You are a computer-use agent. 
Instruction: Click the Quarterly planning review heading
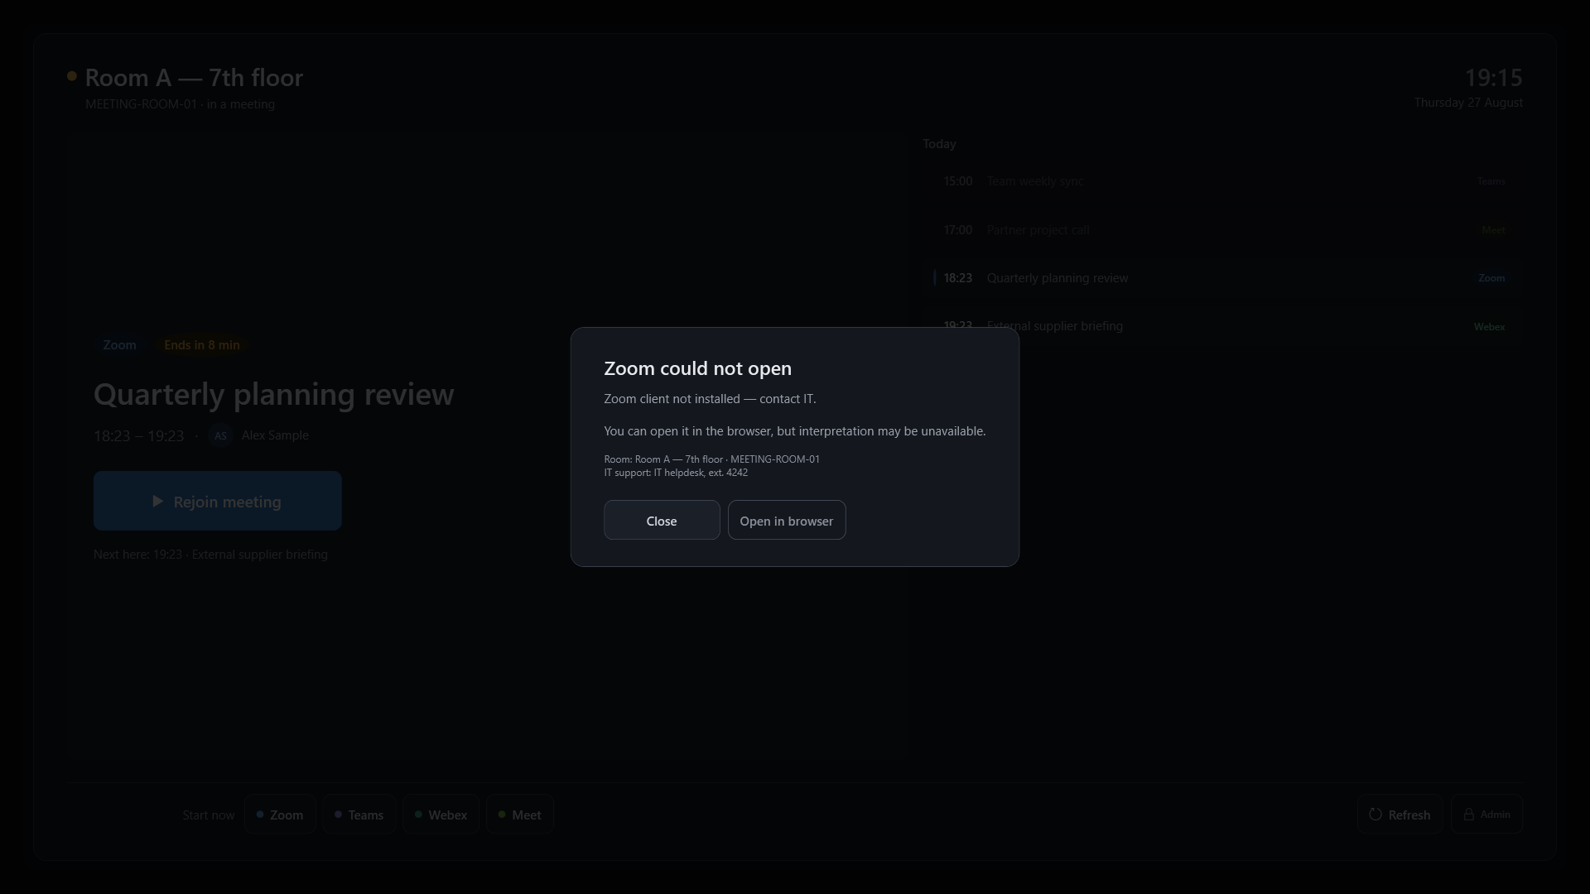pos(273,394)
